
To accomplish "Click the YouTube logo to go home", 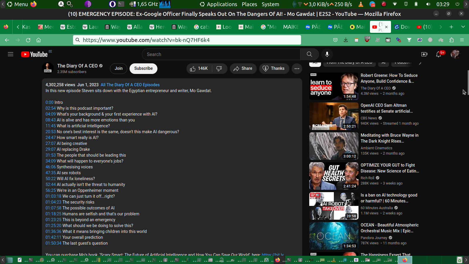I will (x=35, y=54).
